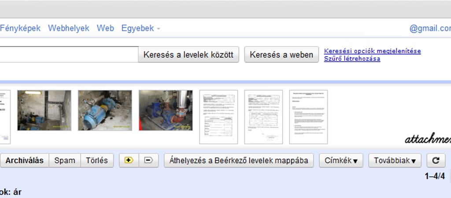Open the two blue motors photo thumbnail

coord(105,110)
